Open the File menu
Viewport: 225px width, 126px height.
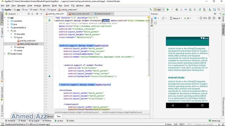[x=2, y=6]
